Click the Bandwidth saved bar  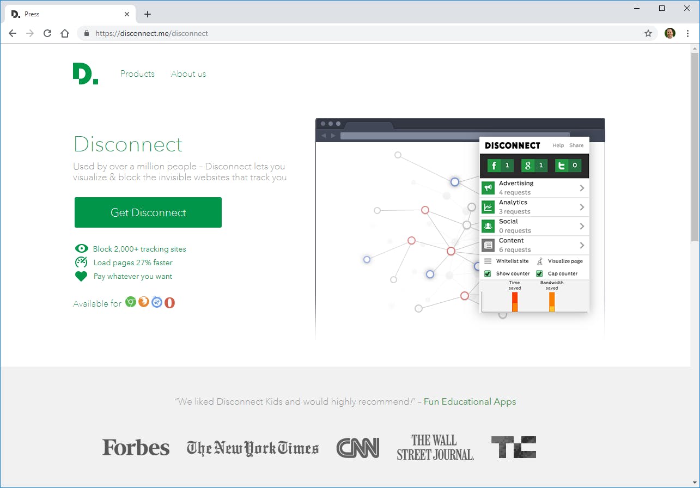(x=552, y=302)
